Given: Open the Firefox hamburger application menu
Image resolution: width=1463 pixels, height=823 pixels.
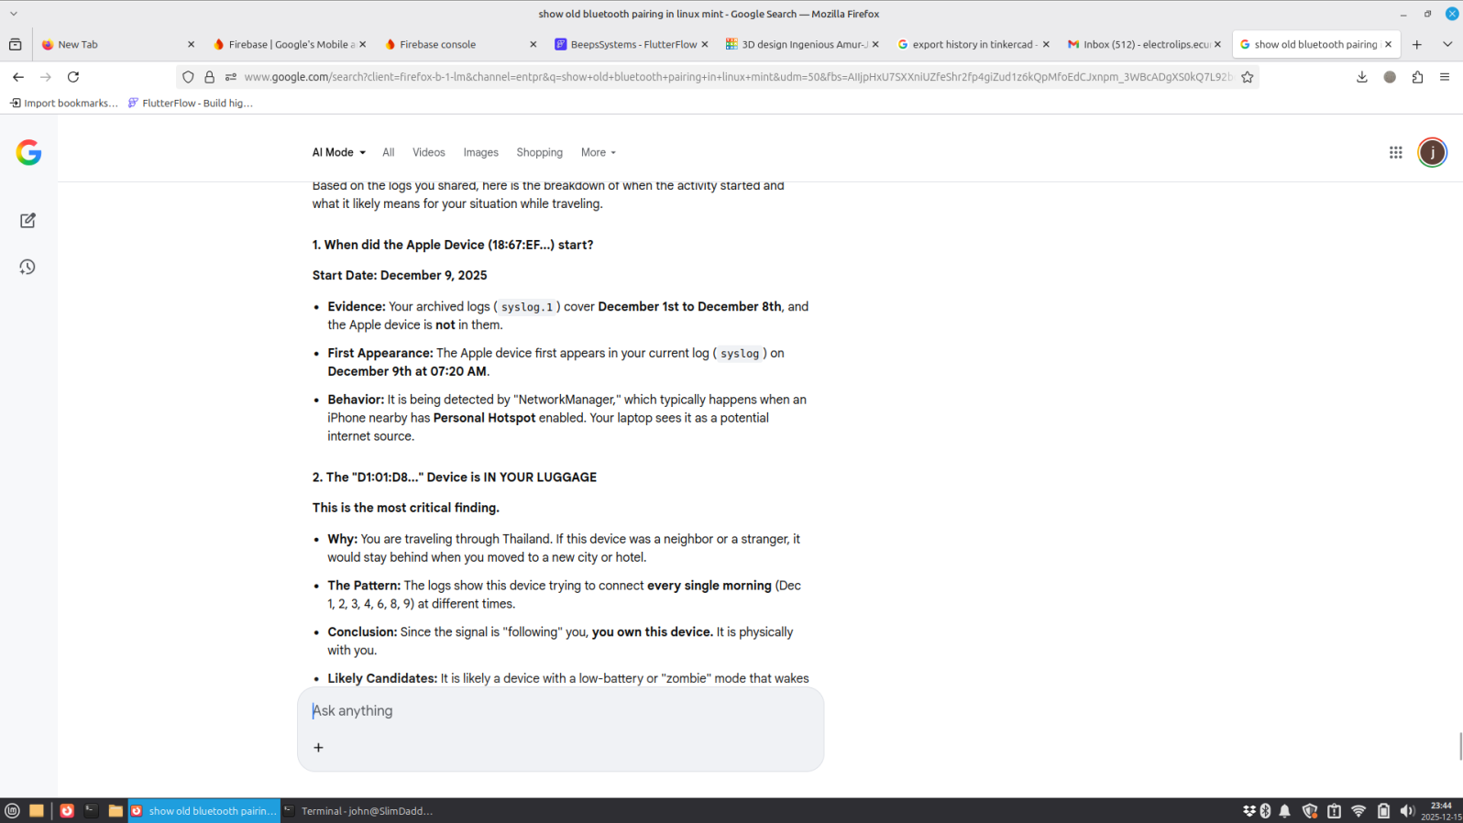Looking at the screenshot, I should [1445, 77].
